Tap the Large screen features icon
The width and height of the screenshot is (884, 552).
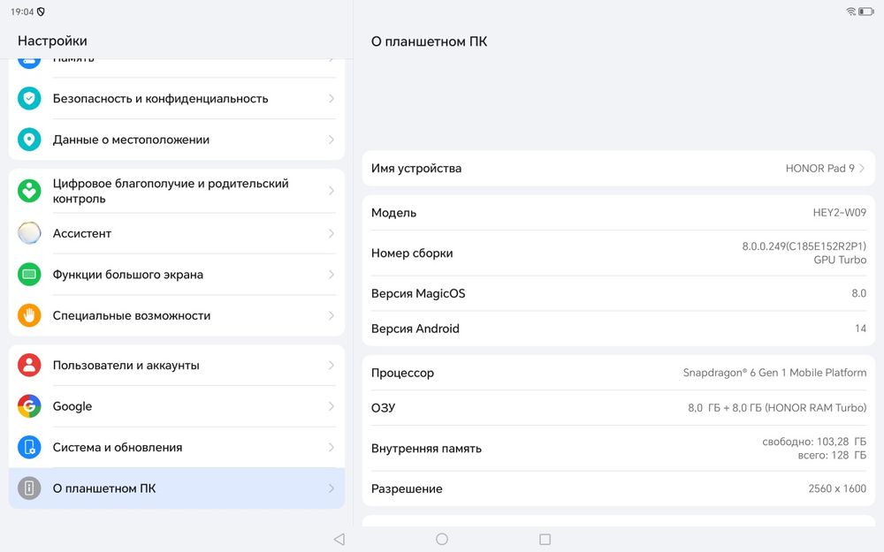coord(29,275)
